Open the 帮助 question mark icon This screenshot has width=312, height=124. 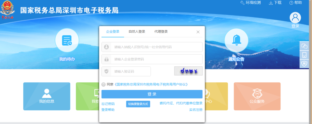point(291,3)
